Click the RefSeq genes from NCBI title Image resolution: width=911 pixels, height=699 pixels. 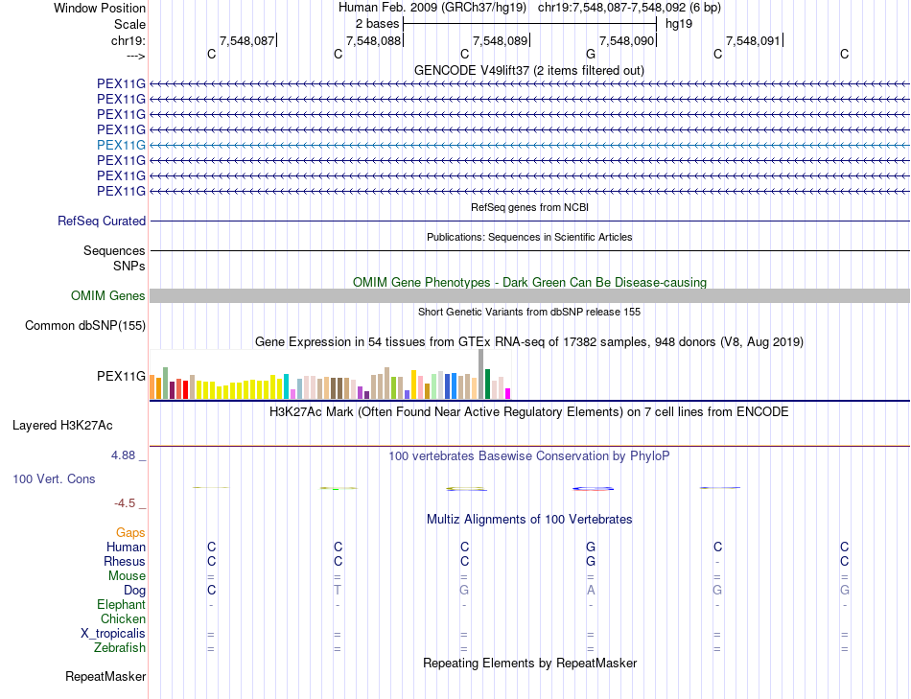tap(529, 207)
